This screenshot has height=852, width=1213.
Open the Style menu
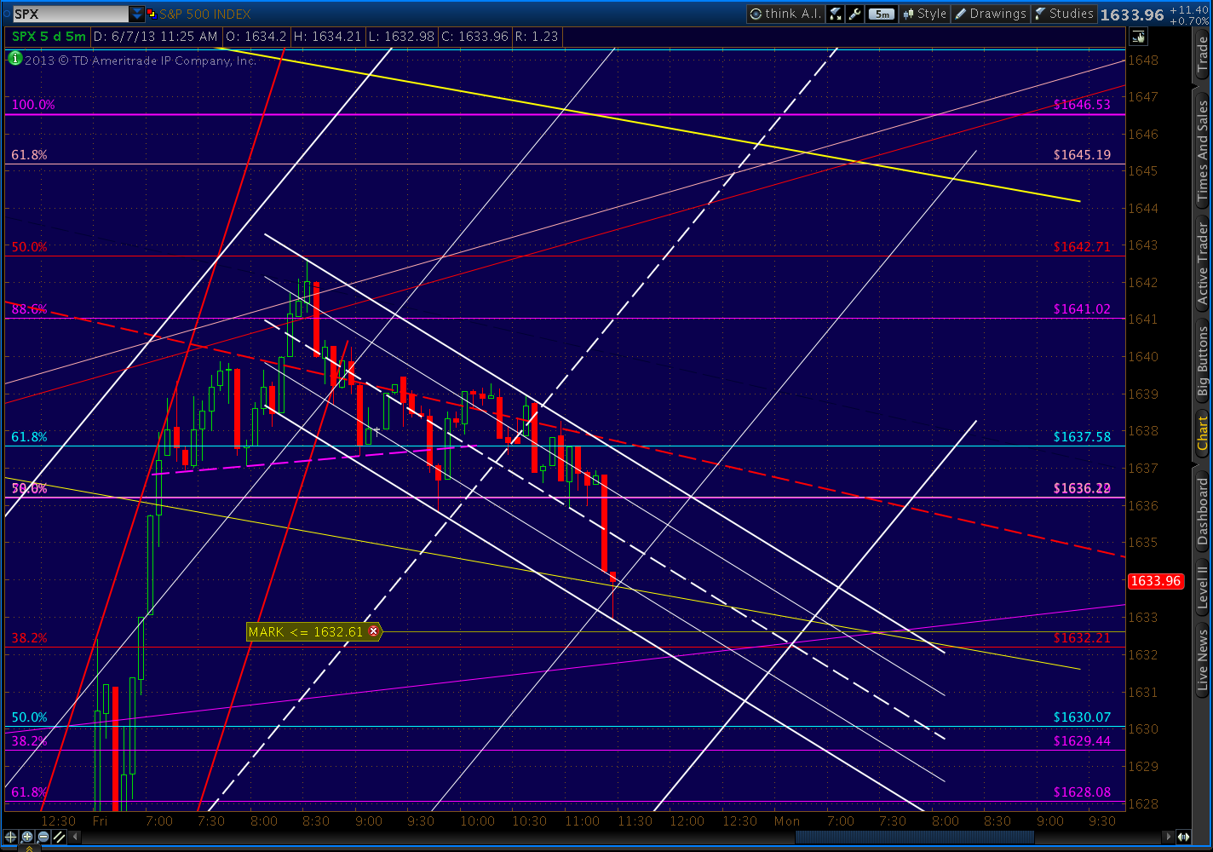click(x=924, y=14)
